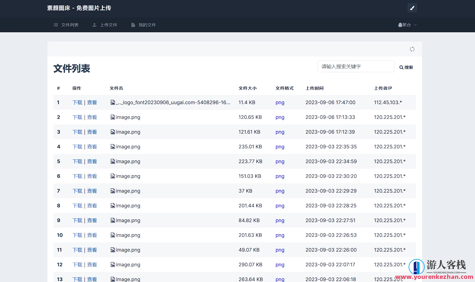Image resolution: width=475 pixels, height=282 pixels.
Task: Click the list icon beside 文件列表 in navbar
Action: coord(56,25)
